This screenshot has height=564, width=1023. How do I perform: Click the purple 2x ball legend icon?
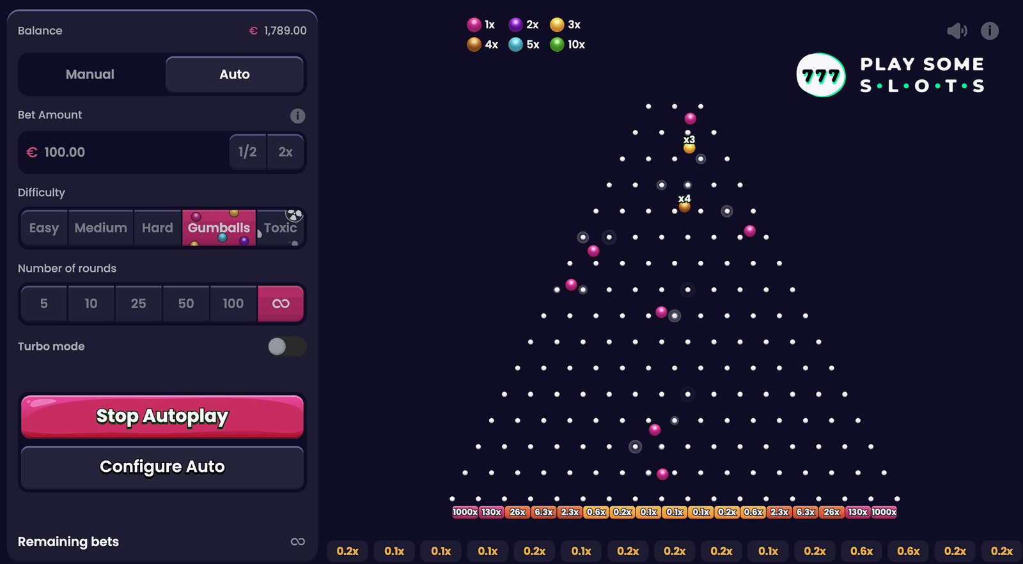(515, 25)
